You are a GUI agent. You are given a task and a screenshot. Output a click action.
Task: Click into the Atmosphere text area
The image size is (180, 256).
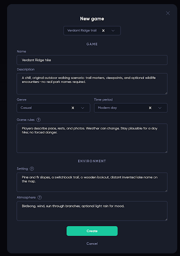pyautogui.click(x=92, y=211)
